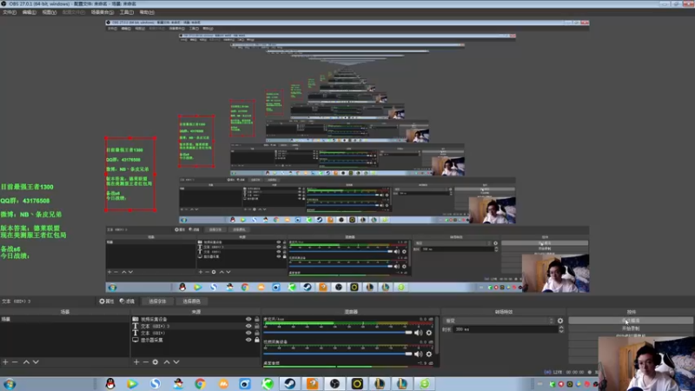
Task: Click the 属性 properties button
Action: coord(106,301)
